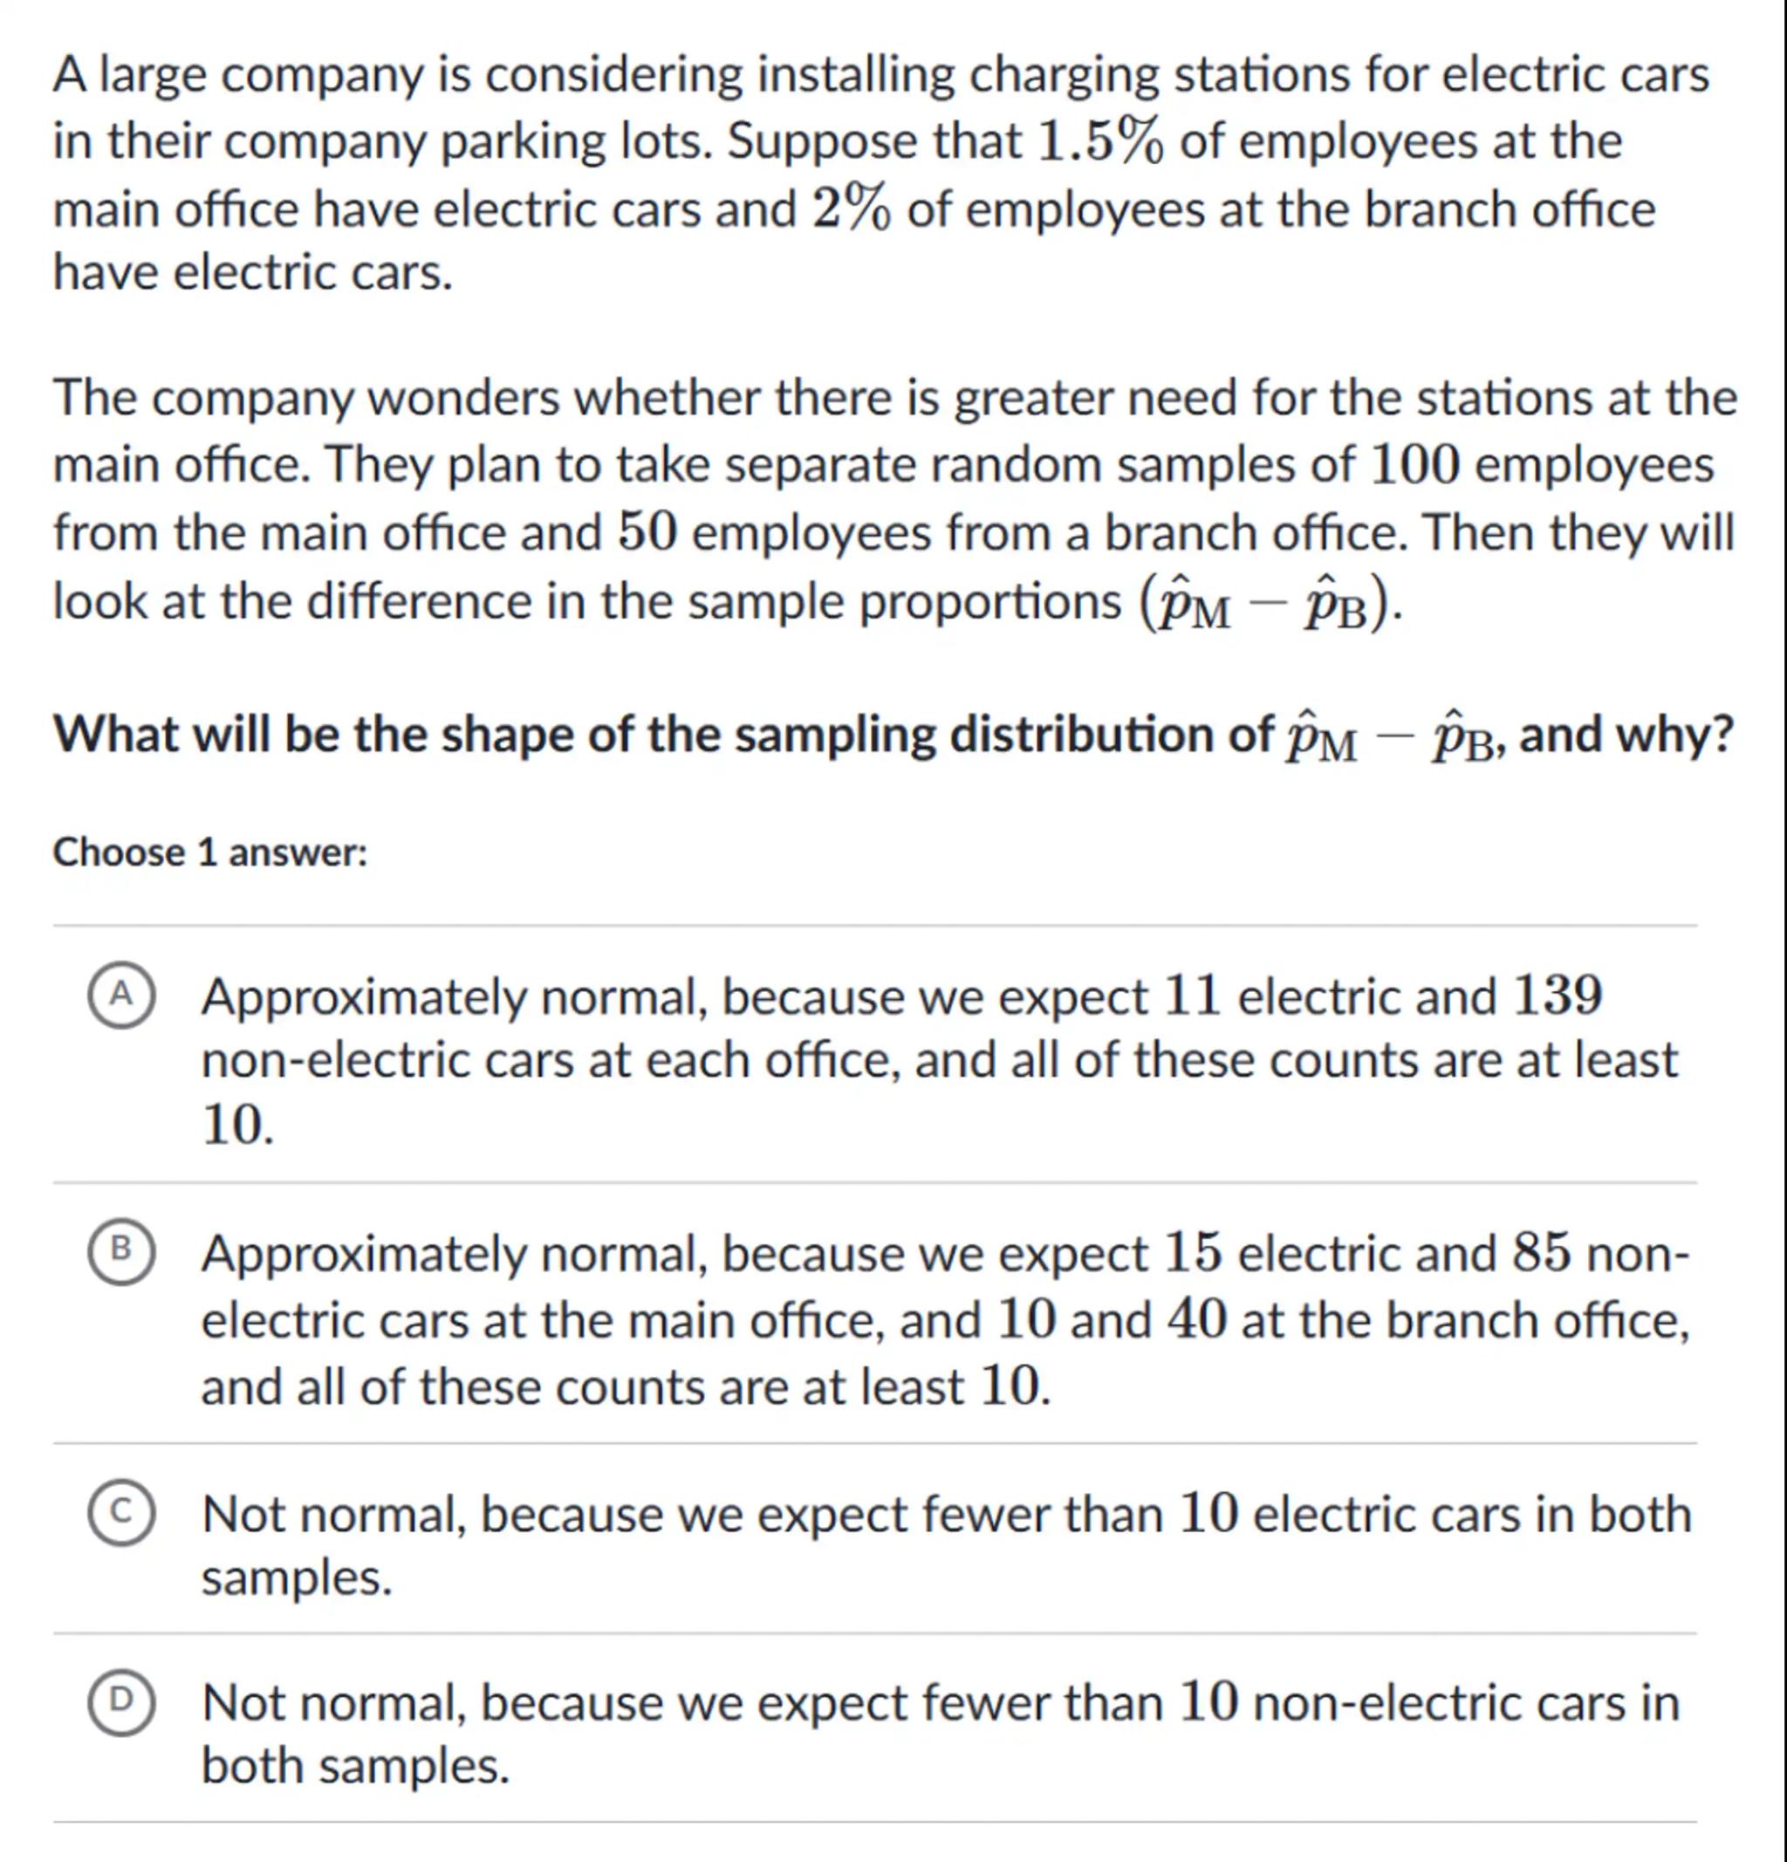Image resolution: width=1787 pixels, height=1862 pixels.
Task: Click the parenthesized p̂M − p̂B expression
Action: tap(1267, 604)
